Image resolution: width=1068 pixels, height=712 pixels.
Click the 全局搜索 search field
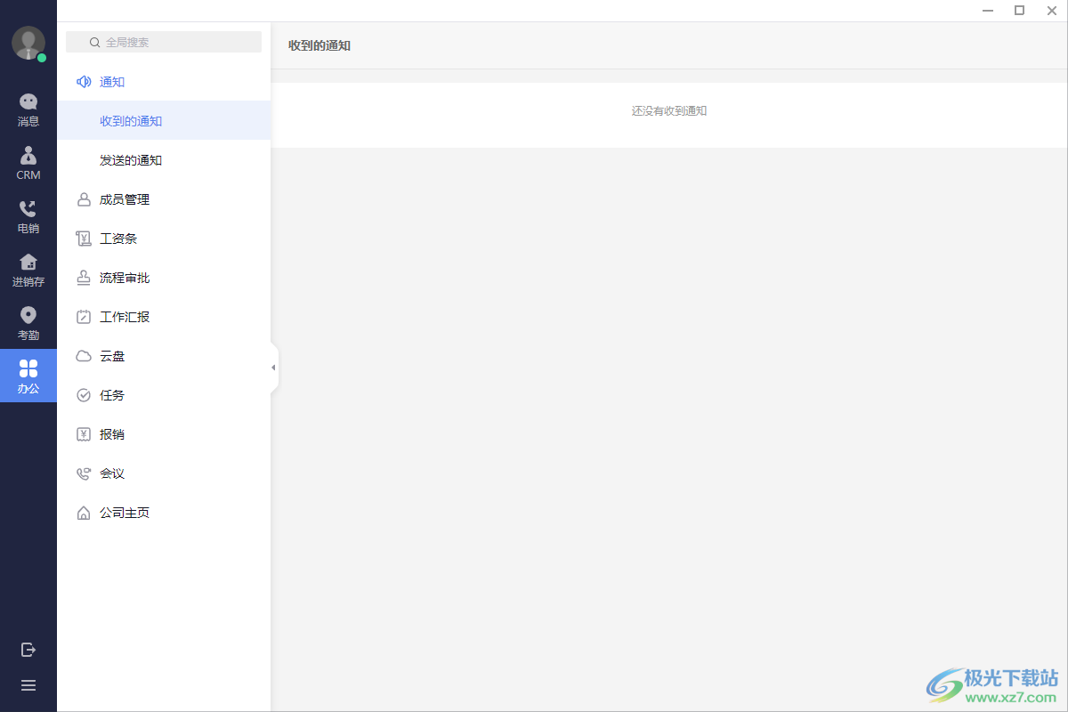[164, 42]
